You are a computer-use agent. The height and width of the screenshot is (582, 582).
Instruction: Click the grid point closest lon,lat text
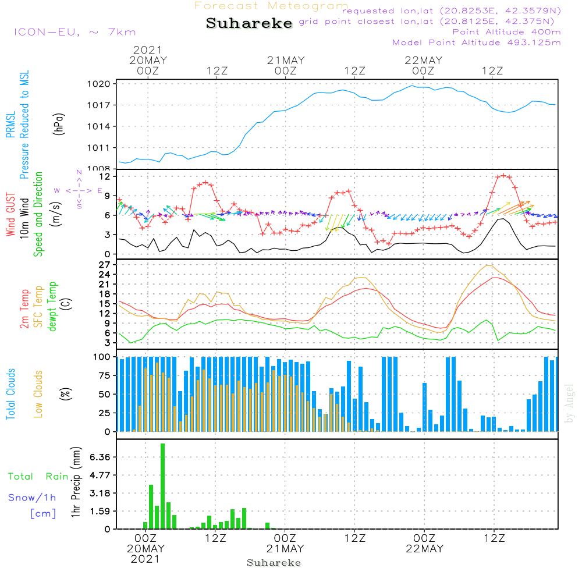pyautogui.click(x=427, y=21)
